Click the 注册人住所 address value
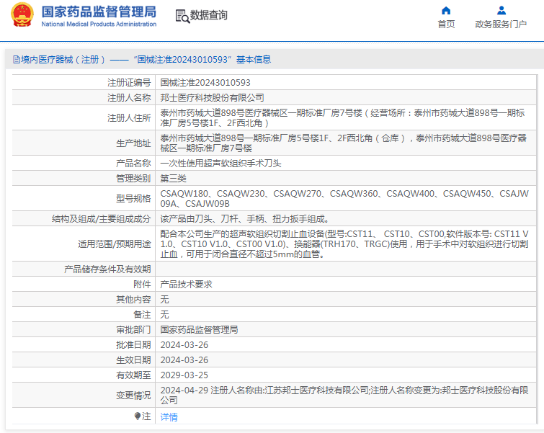Screen dimensions: 544x433 [342, 118]
